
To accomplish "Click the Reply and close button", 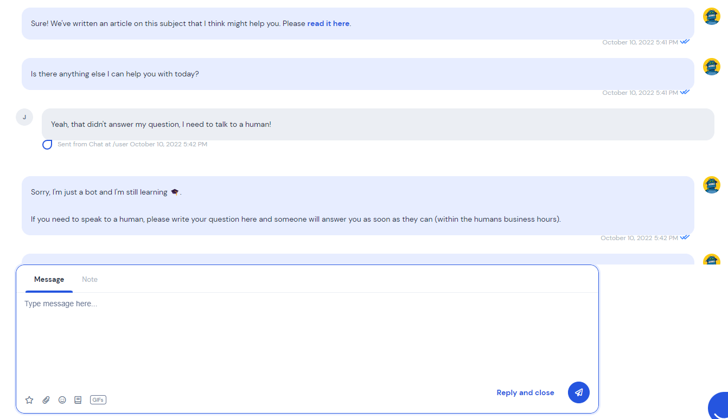I will point(526,393).
